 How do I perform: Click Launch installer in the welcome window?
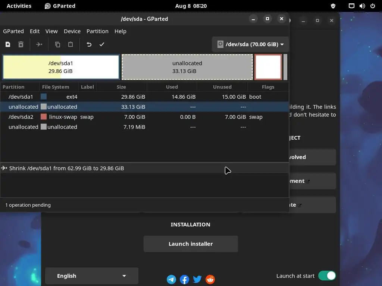pyautogui.click(x=191, y=244)
